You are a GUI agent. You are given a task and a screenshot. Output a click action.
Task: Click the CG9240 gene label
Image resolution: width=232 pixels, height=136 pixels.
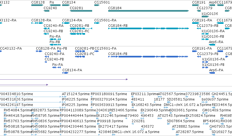point(50,8)
